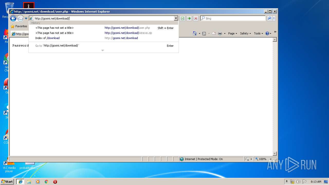Open the Page menu
The image size is (329, 185).
point(233,33)
